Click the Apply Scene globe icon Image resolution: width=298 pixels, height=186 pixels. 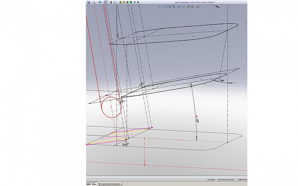coord(193,7)
